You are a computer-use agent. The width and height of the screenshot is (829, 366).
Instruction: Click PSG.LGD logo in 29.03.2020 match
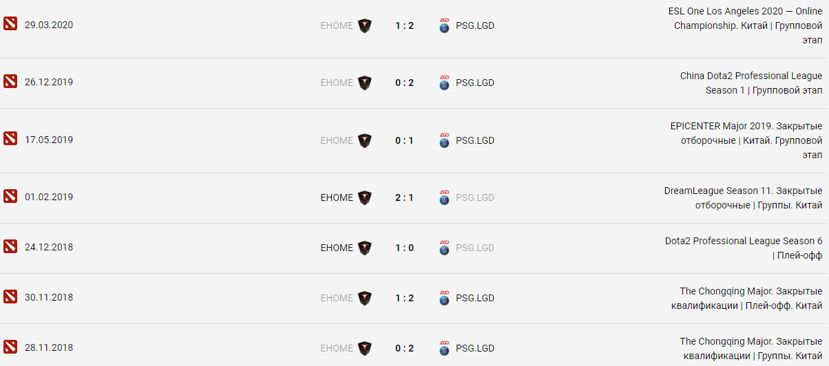click(x=444, y=26)
